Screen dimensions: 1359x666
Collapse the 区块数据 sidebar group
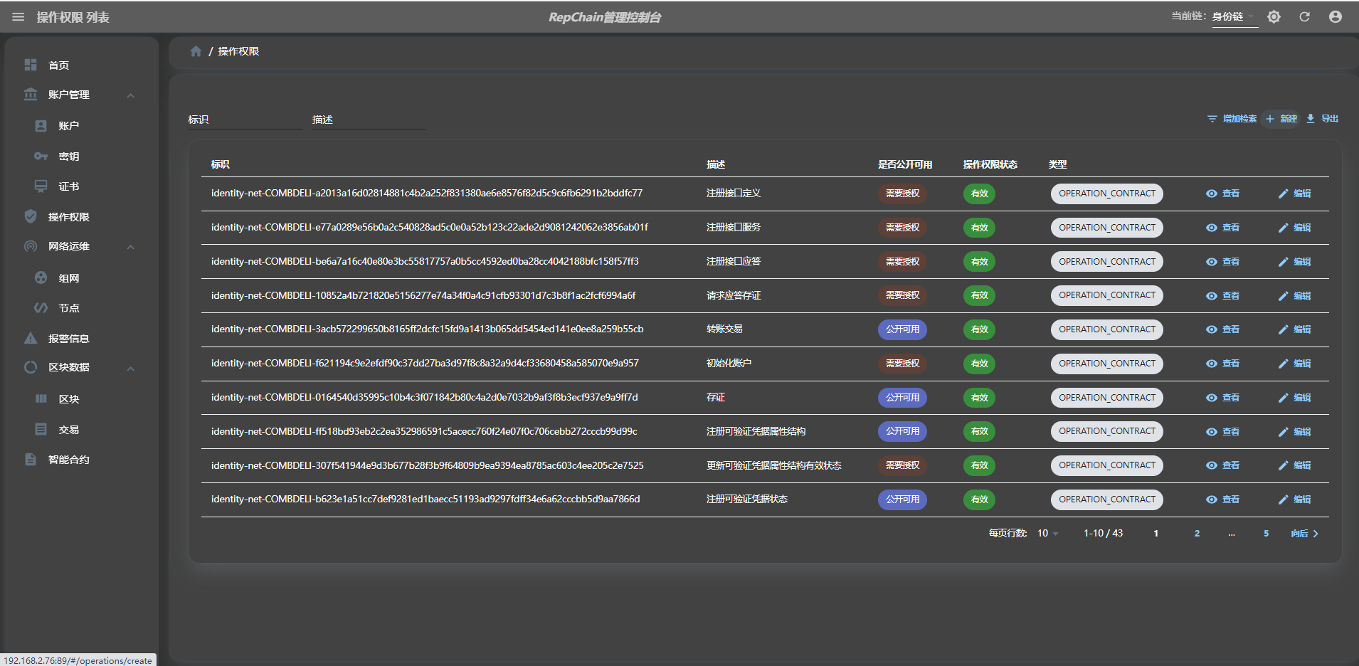81,367
